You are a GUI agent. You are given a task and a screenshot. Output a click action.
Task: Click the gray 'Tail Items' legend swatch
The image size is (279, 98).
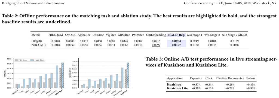(x=17, y=60)
